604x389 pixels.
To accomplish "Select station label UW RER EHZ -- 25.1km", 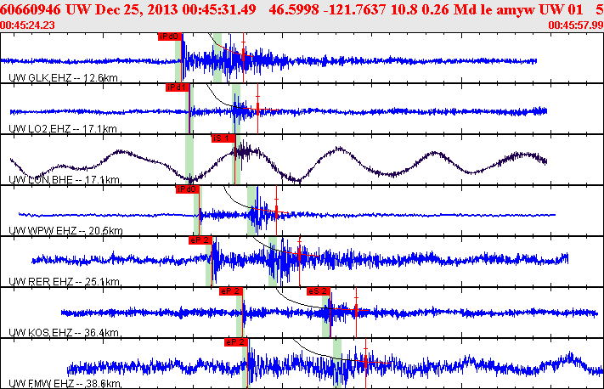I will (65, 281).
